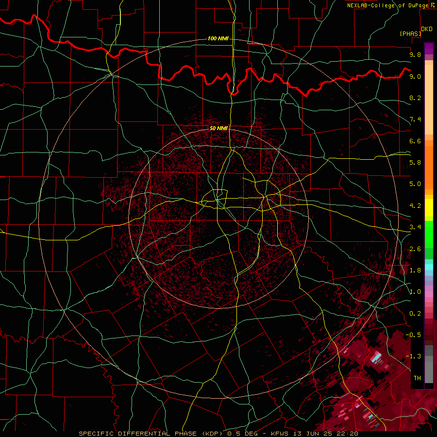Pick the gray band of the color scale
The height and width of the screenshot is (437, 437).
coord(429,365)
